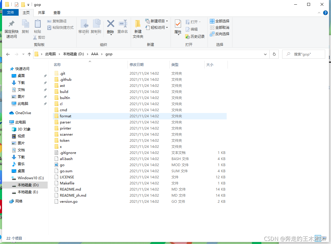Click Paste shortcut in the ribbon
The width and height of the screenshot is (331, 244).
60,27
